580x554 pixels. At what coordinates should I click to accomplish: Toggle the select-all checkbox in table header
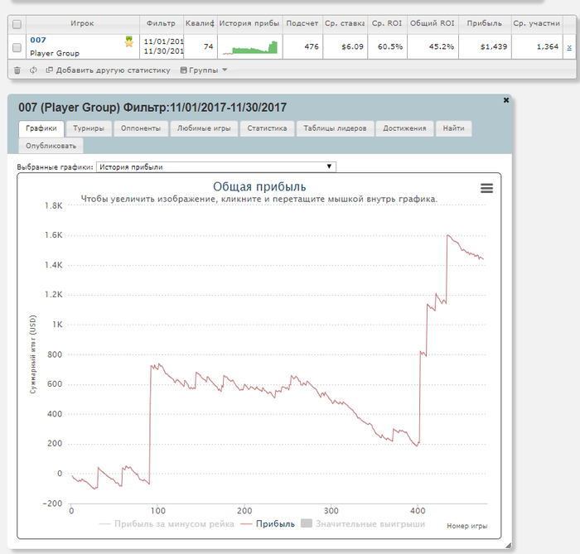pyautogui.click(x=17, y=24)
